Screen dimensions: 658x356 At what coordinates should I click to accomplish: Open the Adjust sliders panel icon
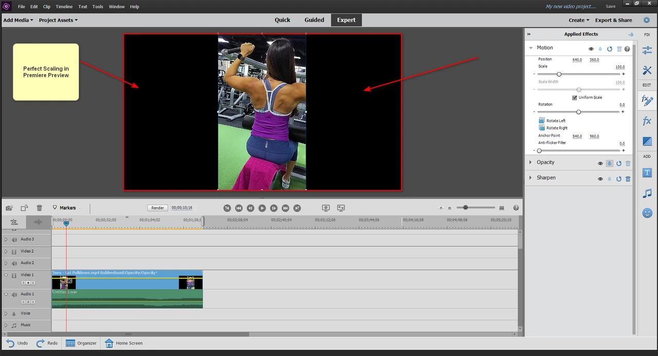click(647, 50)
